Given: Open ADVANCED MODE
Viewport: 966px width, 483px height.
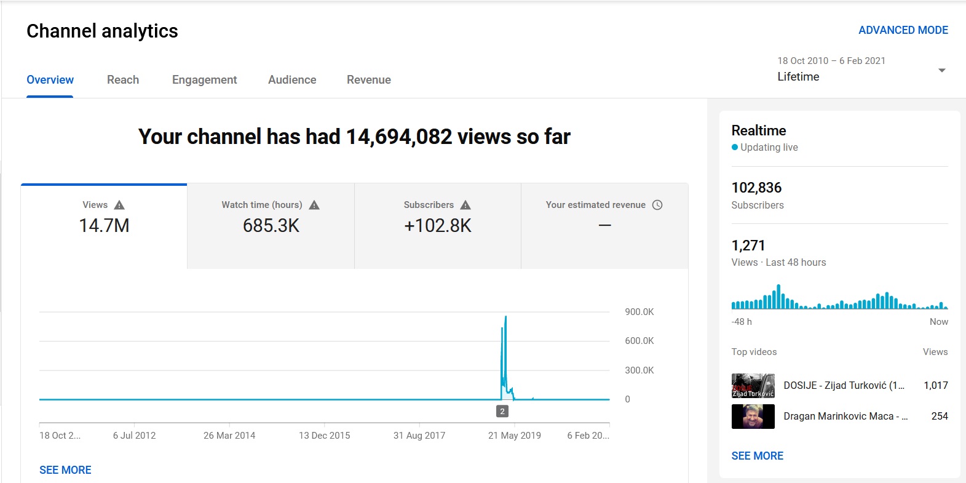Looking at the screenshot, I should point(903,30).
